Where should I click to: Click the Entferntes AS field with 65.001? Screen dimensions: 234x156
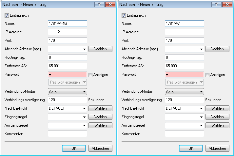(x=67, y=66)
